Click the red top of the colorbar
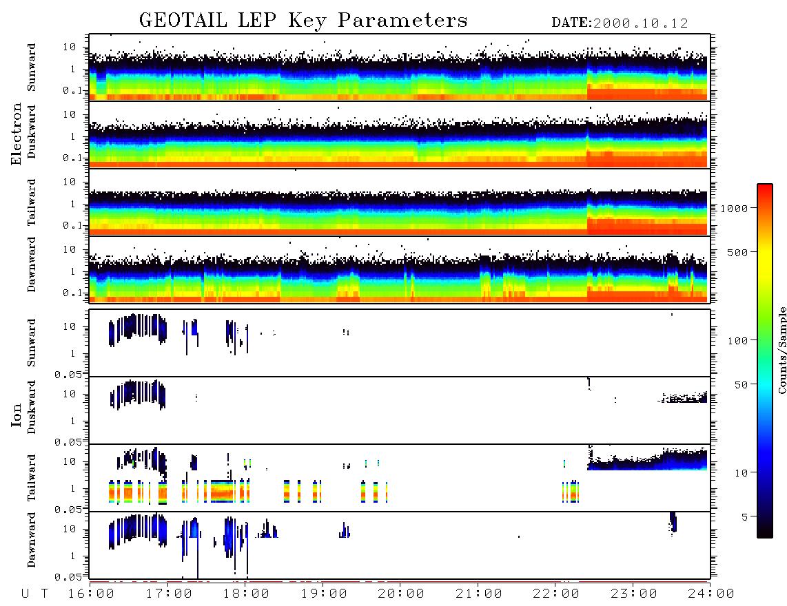 pyautogui.click(x=765, y=189)
